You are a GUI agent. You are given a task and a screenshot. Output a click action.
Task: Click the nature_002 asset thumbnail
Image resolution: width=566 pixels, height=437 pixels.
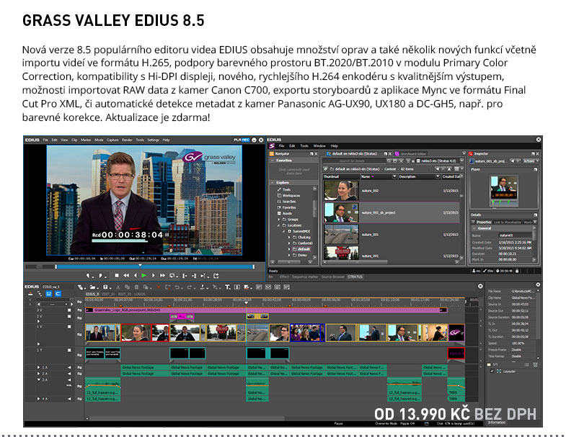[341, 190]
